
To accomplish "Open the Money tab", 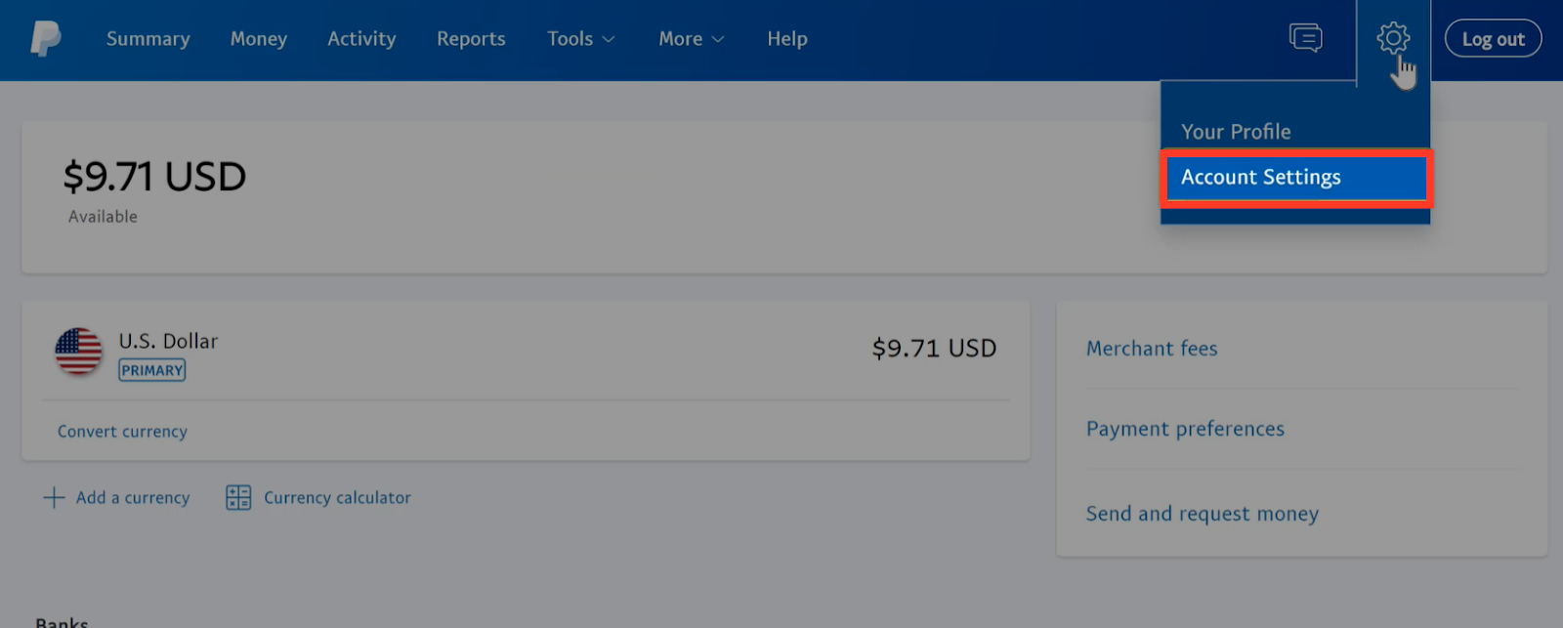I will pos(259,39).
